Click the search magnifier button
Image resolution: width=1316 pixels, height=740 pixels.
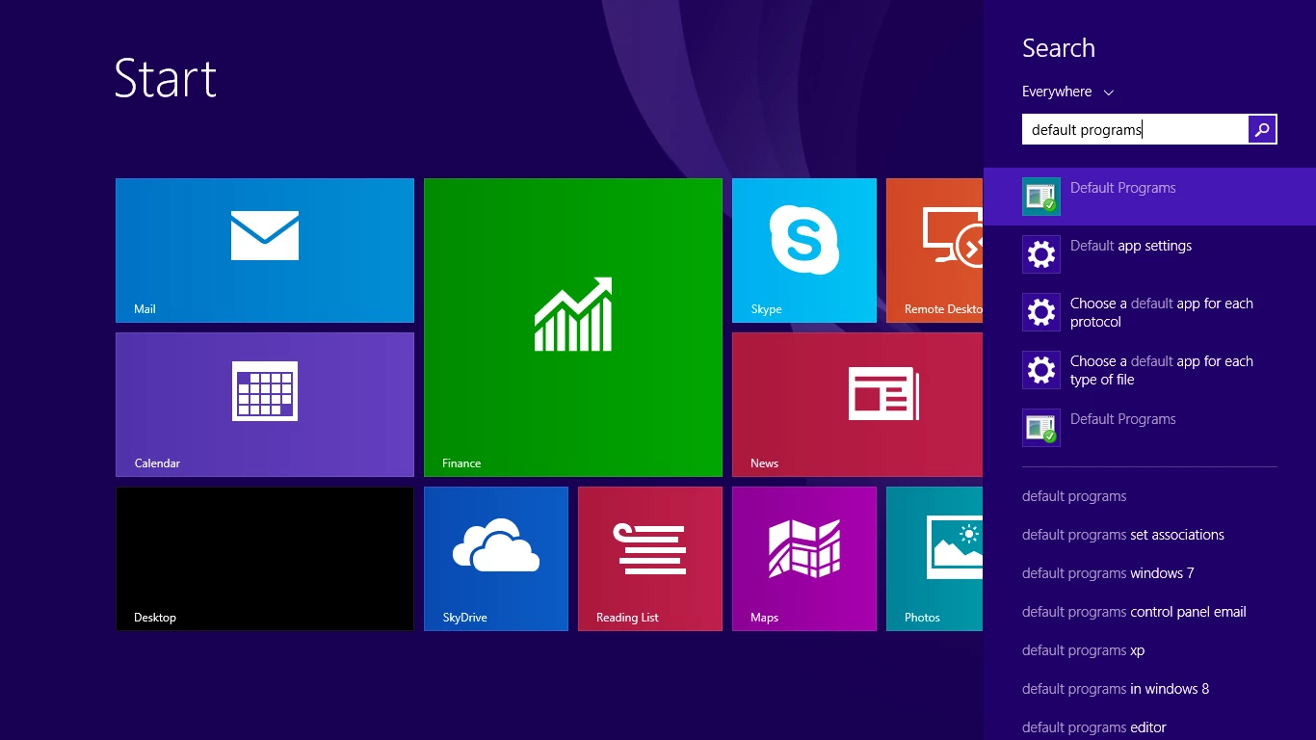coord(1262,129)
